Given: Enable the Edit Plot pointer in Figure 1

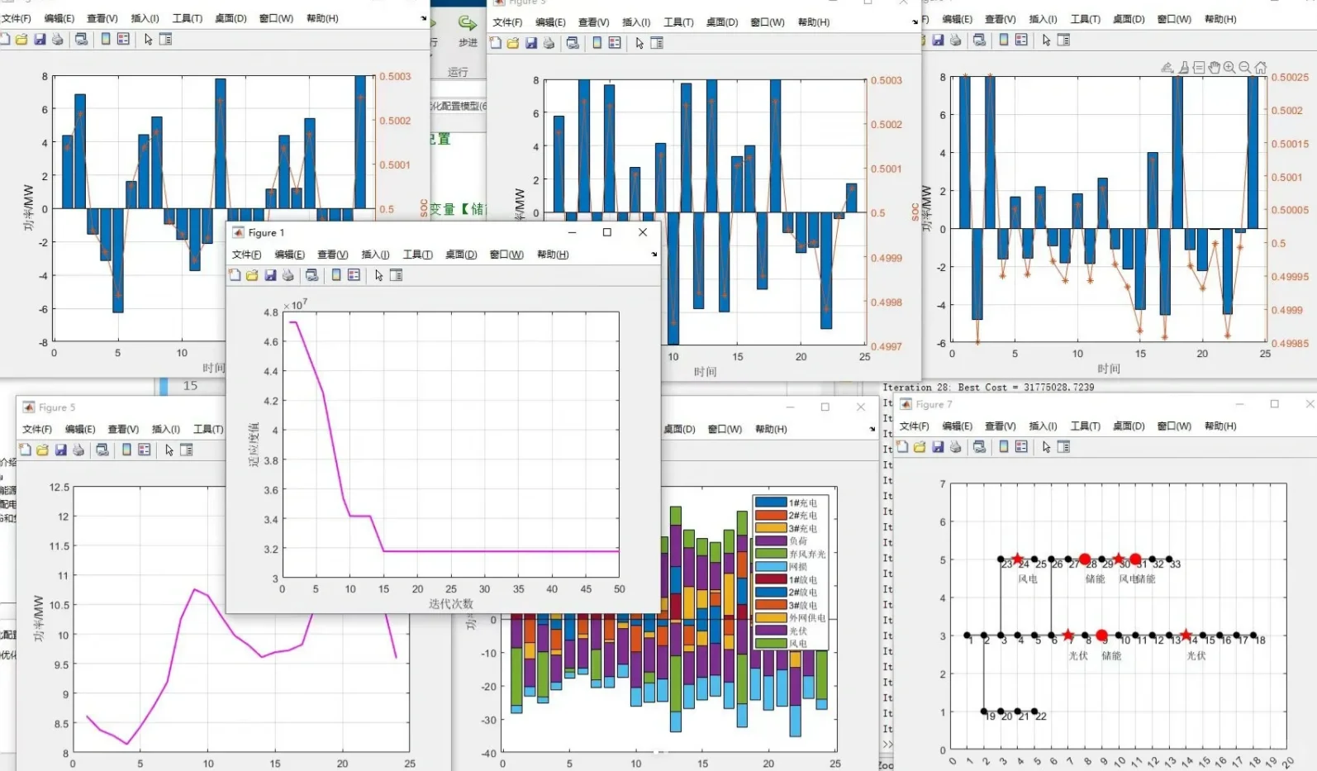Looking at the screenshot, I should (x=379, y=275).
